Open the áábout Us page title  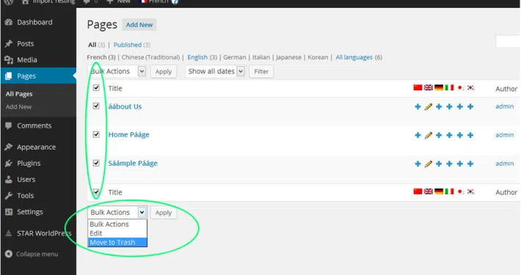(125, 106)
